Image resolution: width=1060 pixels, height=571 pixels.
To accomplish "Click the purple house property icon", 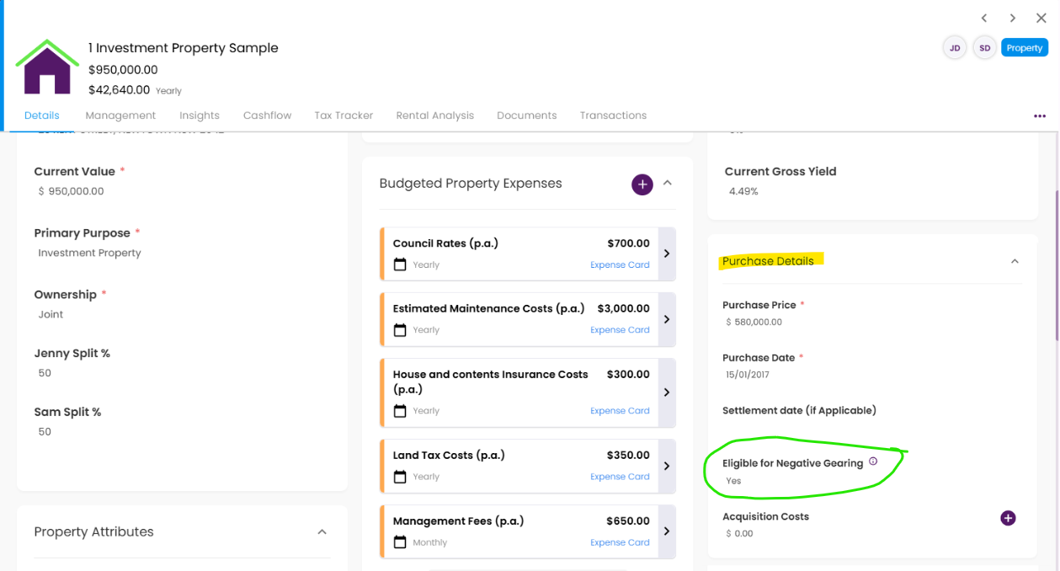I will (47, 67).
